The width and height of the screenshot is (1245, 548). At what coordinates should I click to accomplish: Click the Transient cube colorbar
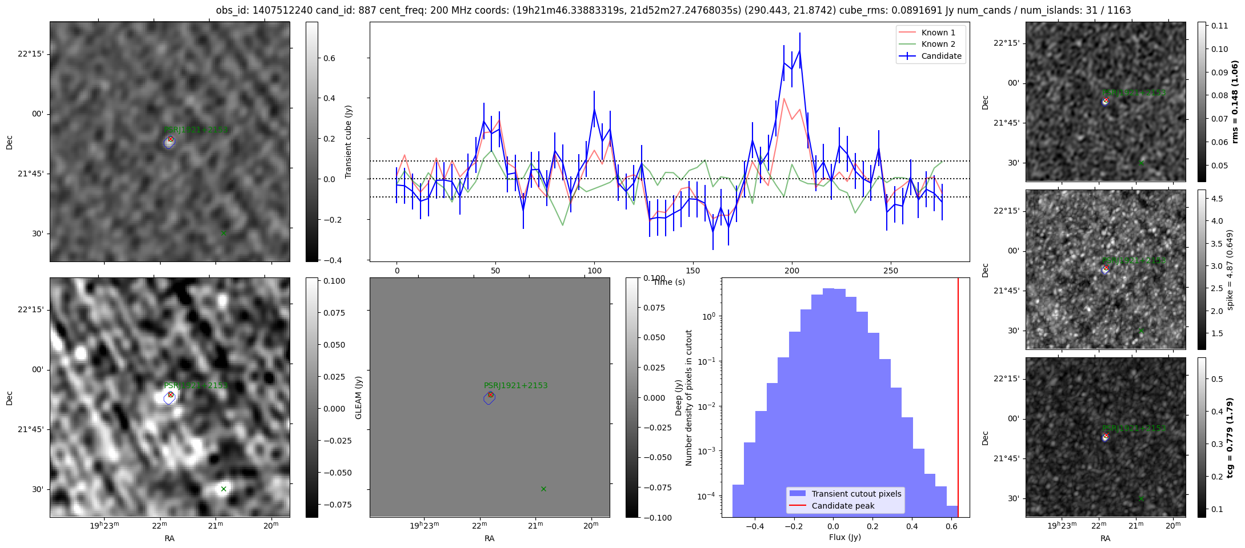tap(312, 142)
